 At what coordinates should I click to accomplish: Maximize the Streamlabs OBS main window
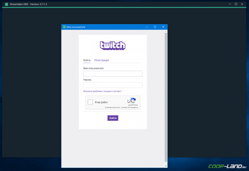pos(236,4)
